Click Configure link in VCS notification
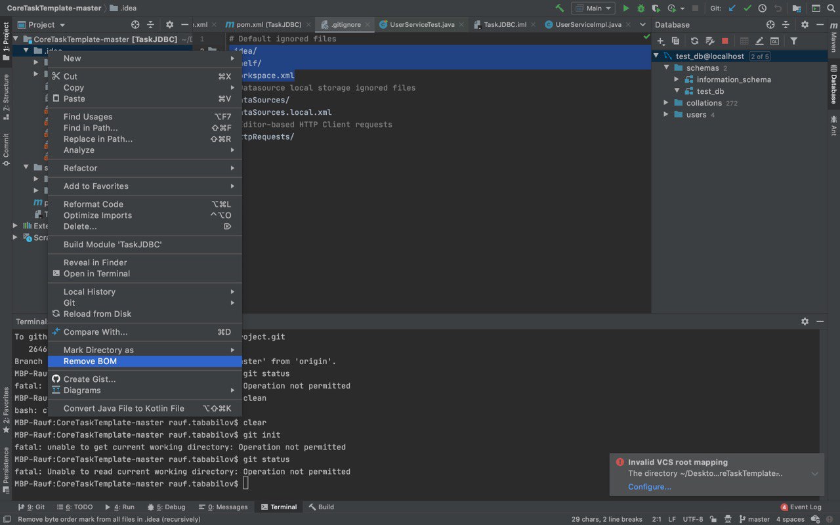 650,487
